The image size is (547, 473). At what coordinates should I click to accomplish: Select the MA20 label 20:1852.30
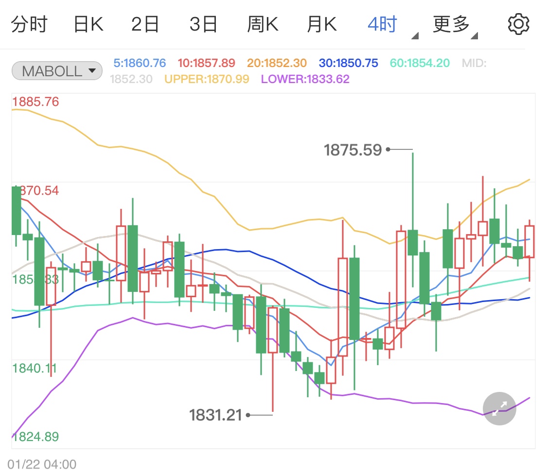click(277, 63)
